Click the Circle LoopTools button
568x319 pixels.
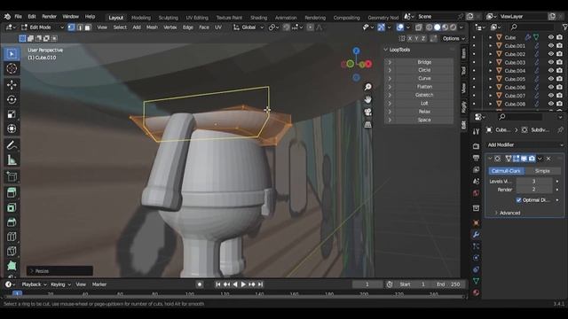pos(424,70)
